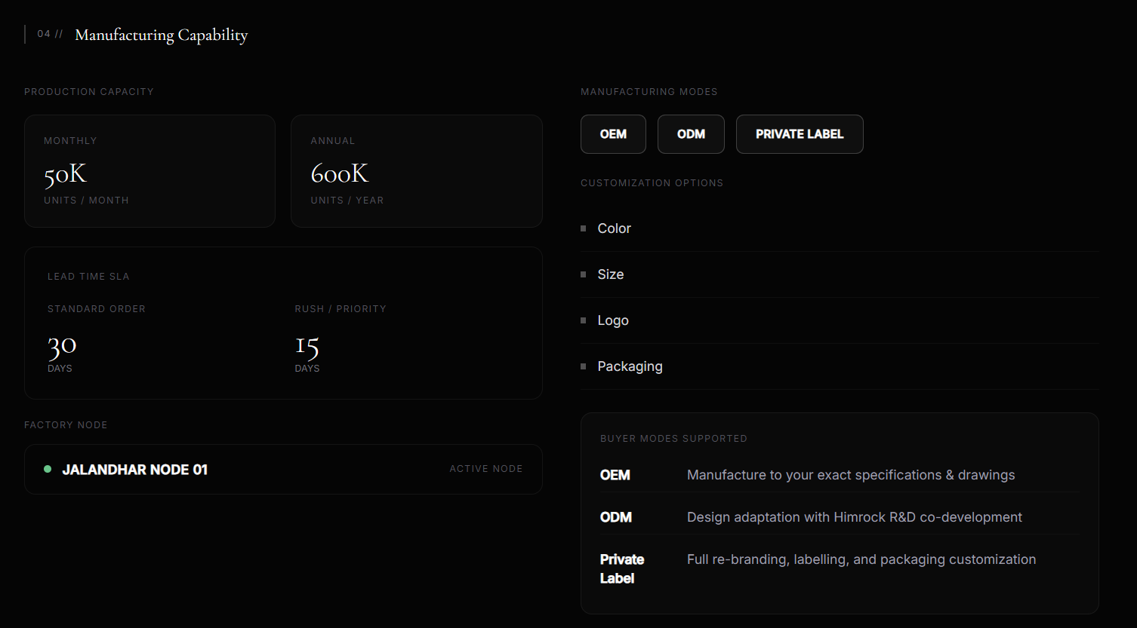Select the OEM manufacturing mode button
1137x628 pixels.
(x=613, y=134)
